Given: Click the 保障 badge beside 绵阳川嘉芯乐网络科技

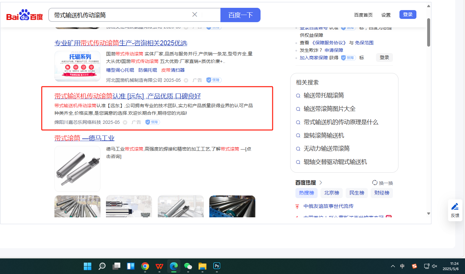Looking at the screenshot, I should 152,122.
